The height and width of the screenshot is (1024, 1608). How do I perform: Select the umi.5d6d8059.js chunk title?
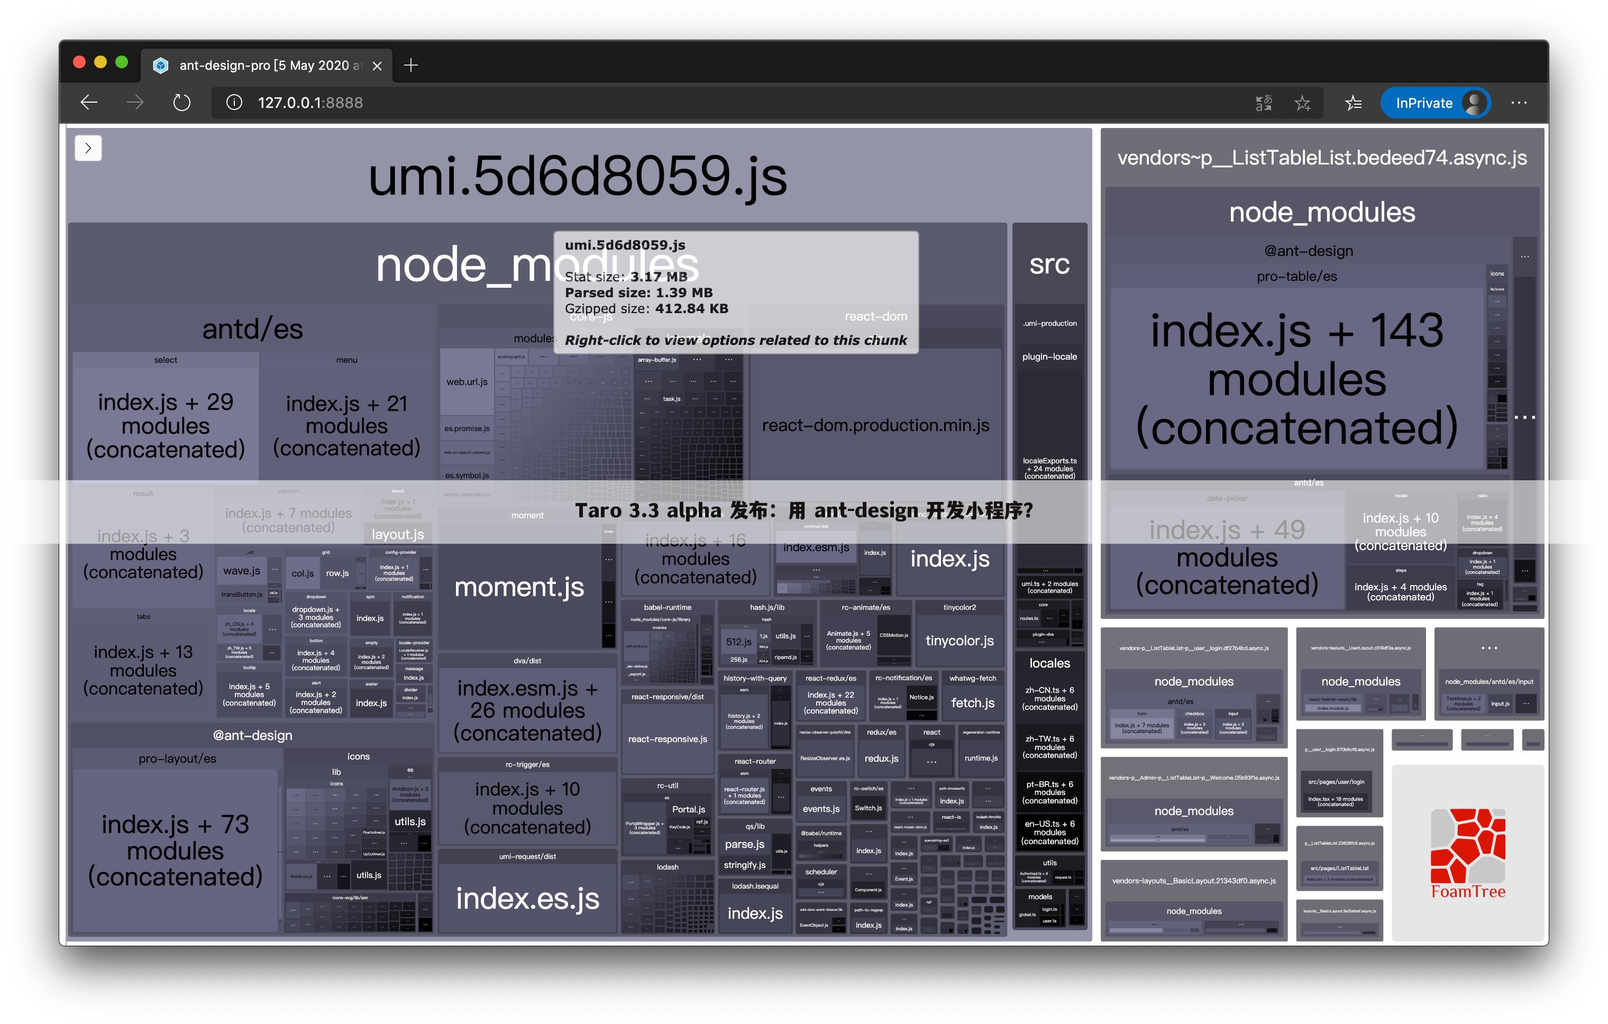tap(578, 176)
